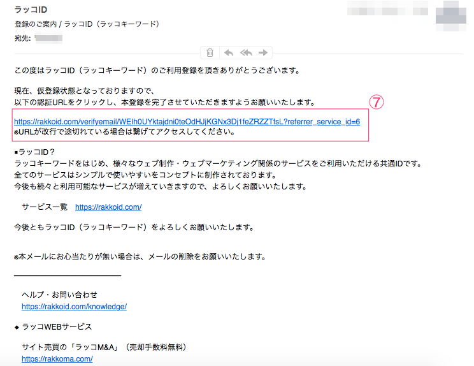
Task: Open the https://rakkoma.com/ link
Action: point(57,359)
